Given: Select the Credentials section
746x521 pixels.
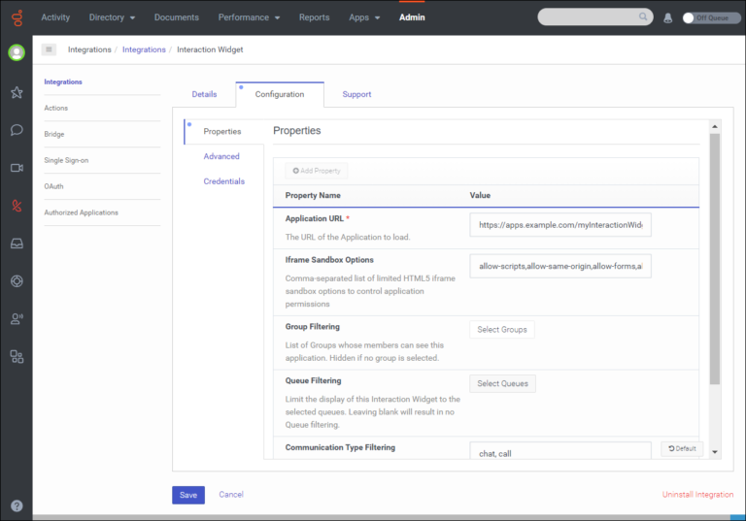Looking at the screenshot, I should click(x=224, y=181).
